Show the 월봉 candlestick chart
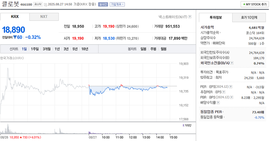 tap(164, 49)
